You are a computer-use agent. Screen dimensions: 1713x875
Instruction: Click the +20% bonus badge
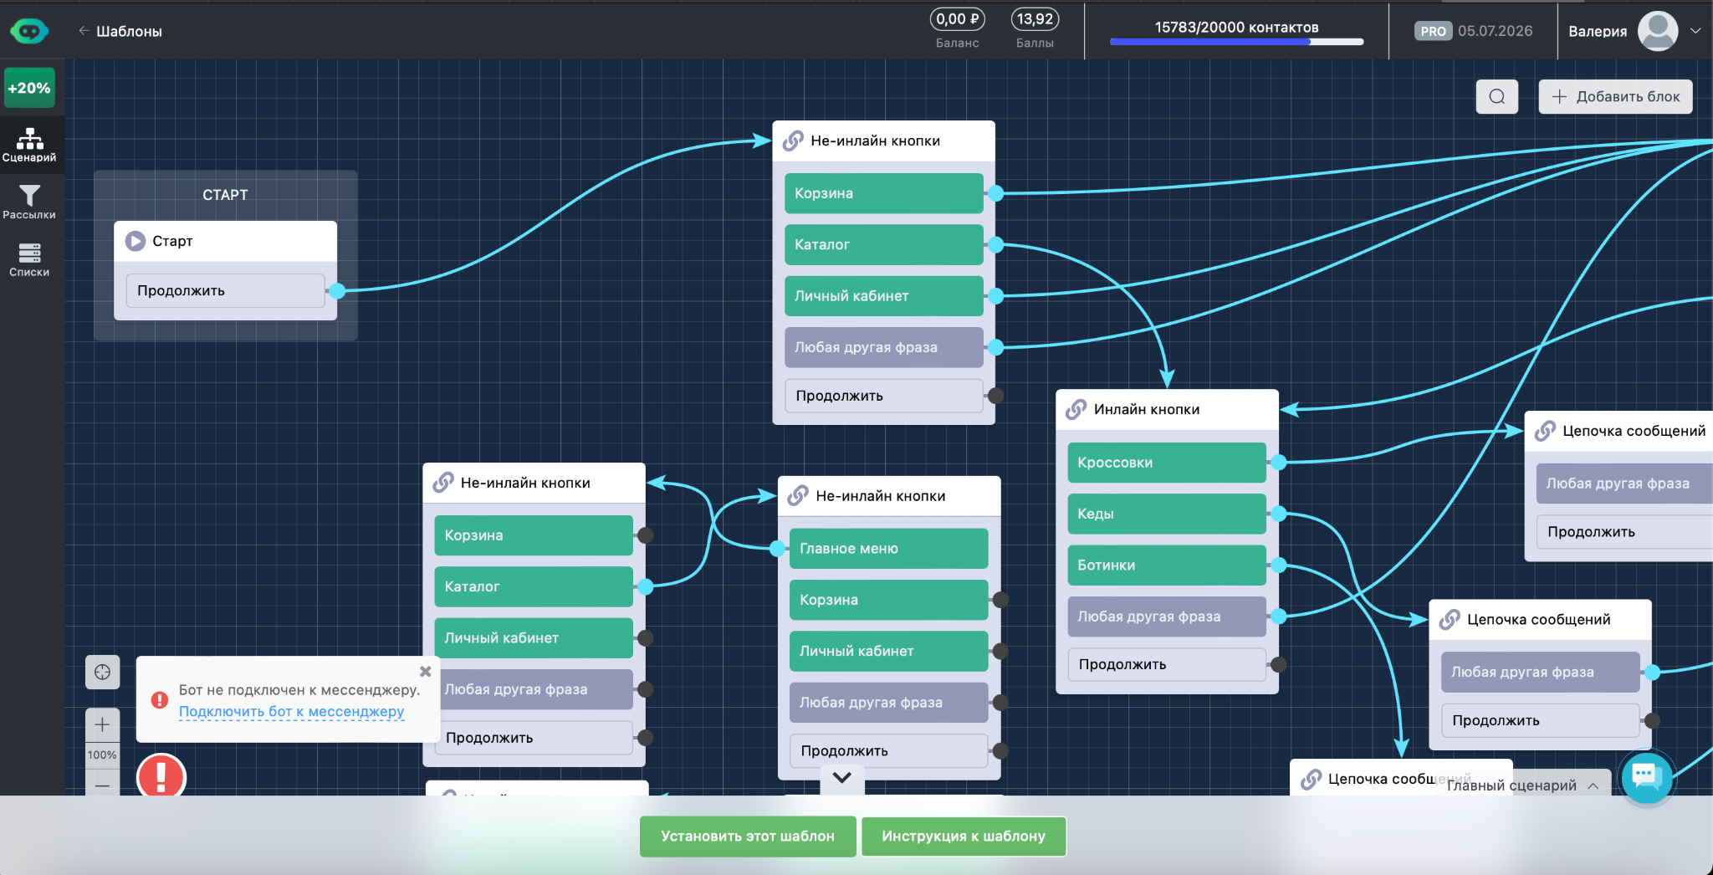click(x=29, y=88)
